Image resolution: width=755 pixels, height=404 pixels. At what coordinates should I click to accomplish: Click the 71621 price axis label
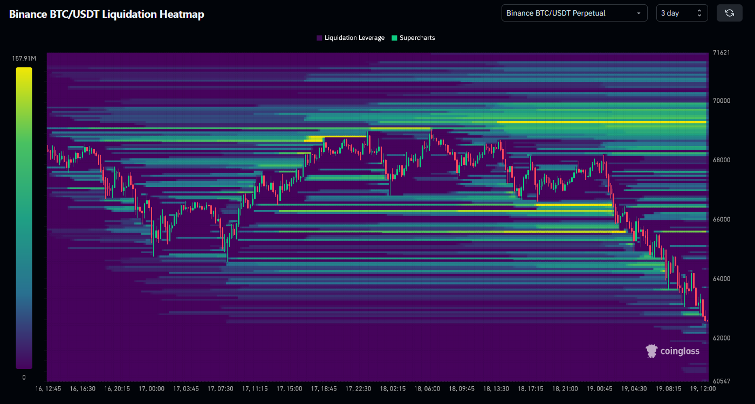click(721, 53)
